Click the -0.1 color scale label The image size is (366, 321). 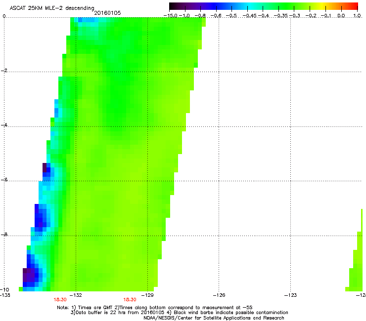(x=326, y=16)
